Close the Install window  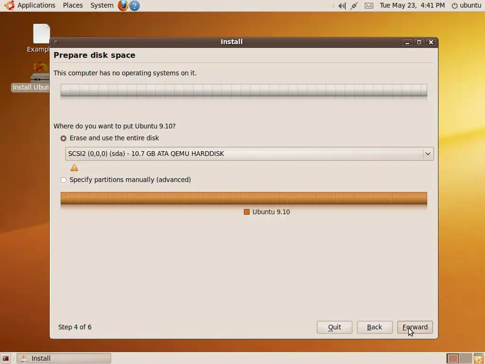click(x=431, y=42)
